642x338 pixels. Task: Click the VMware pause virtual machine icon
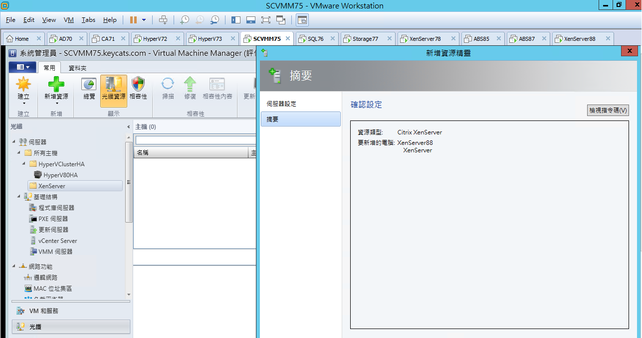[x=133, y=20]
